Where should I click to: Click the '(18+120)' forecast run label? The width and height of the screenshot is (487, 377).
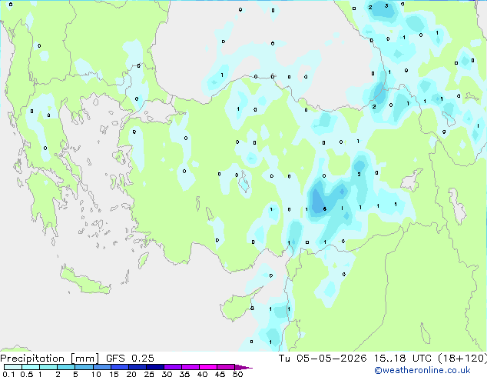(x=462, y=359)
